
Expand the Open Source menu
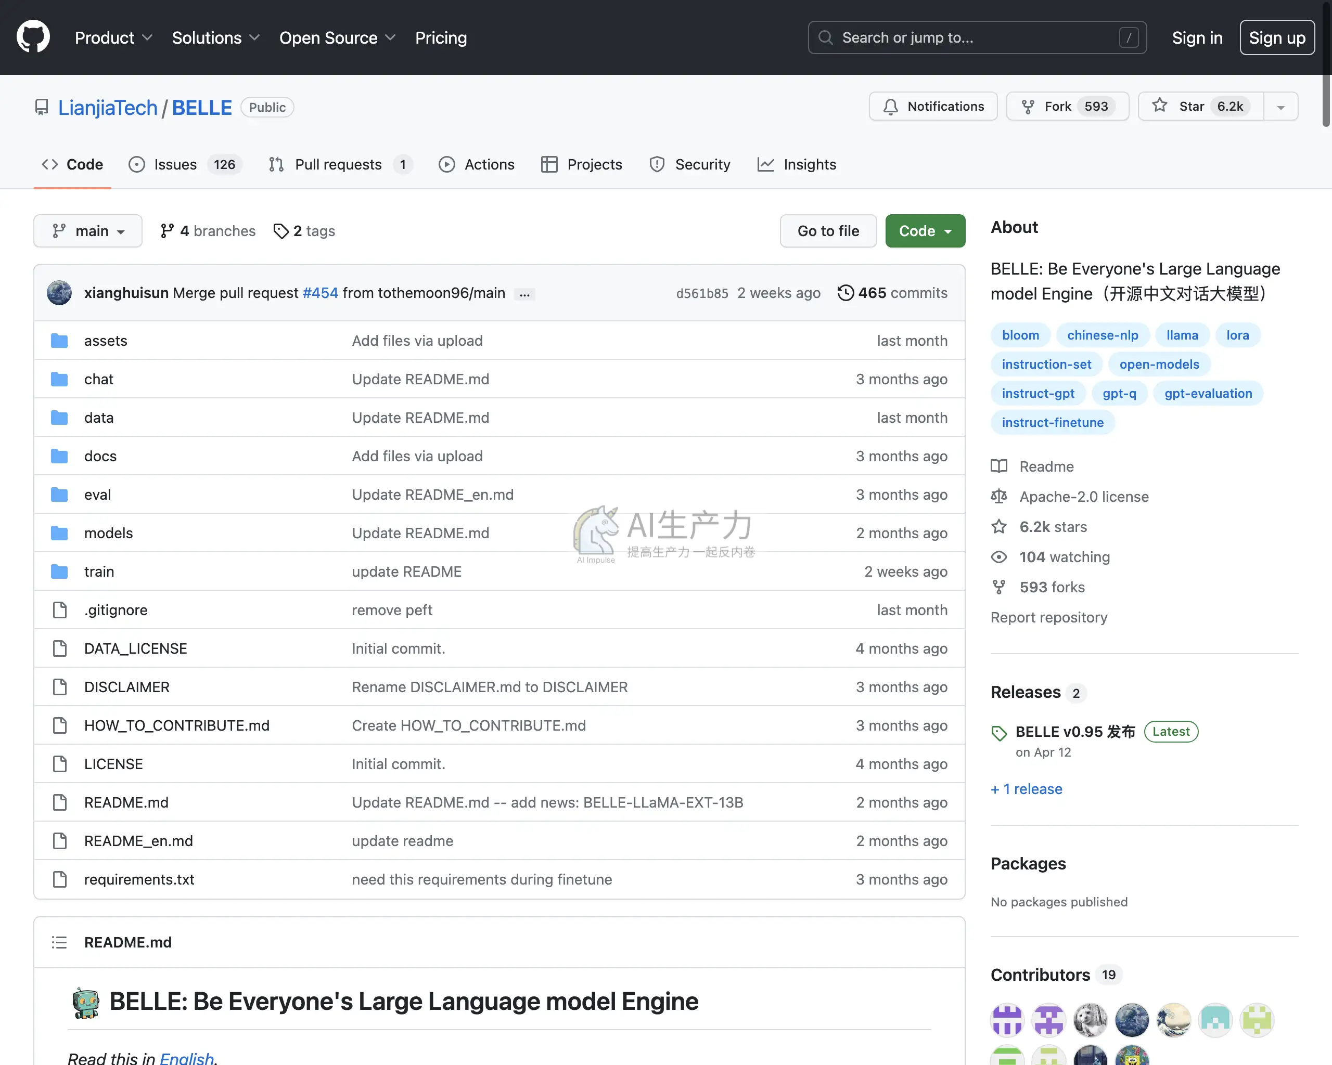337,37
